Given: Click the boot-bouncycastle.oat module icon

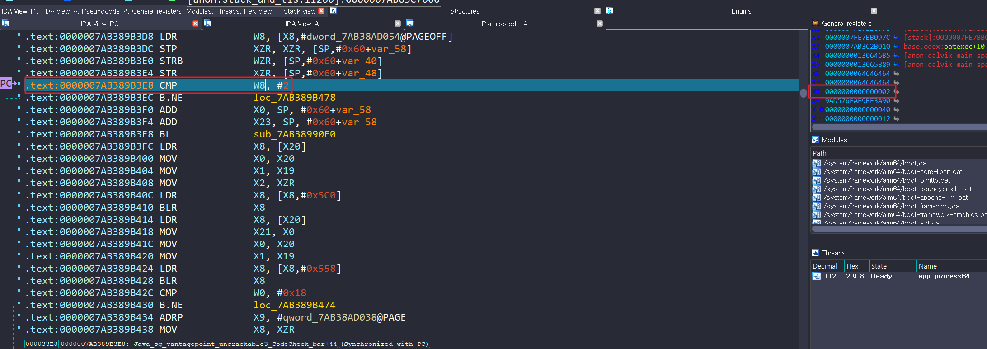Looking at the screenshot, I should coord(817,189).
